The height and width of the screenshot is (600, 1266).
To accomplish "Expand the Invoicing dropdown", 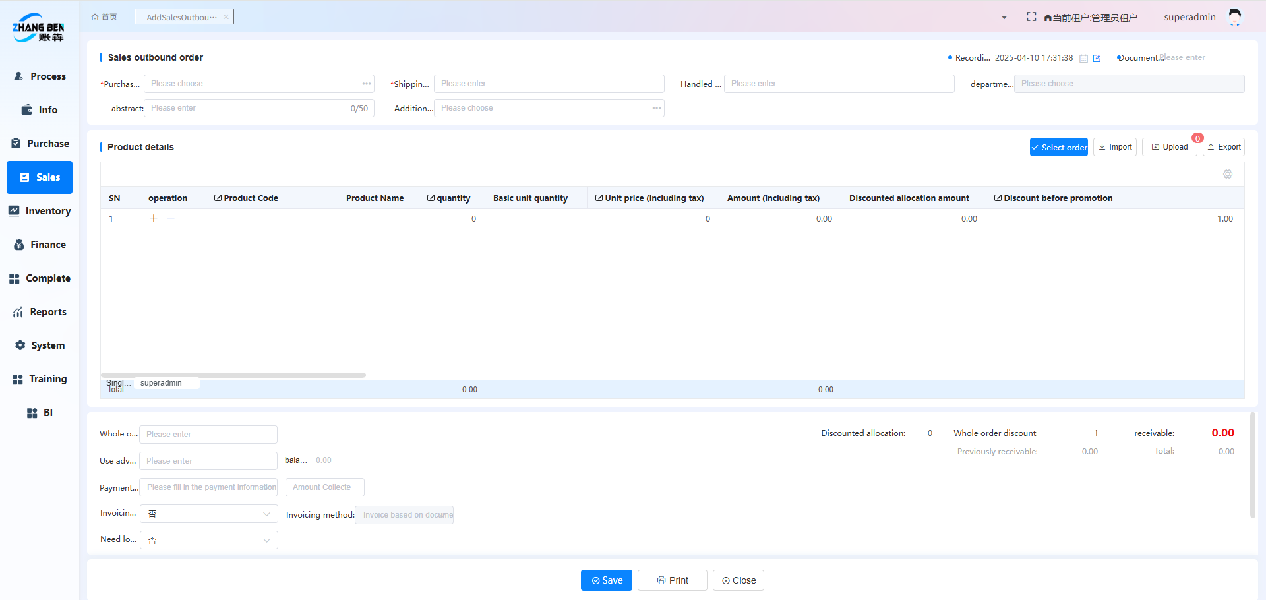I will 208,514.
